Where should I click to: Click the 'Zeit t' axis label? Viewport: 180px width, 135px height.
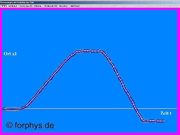tap(166, 113)
